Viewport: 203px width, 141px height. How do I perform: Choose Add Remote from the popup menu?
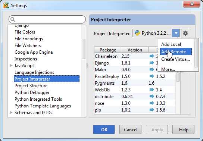pos(176,51)
